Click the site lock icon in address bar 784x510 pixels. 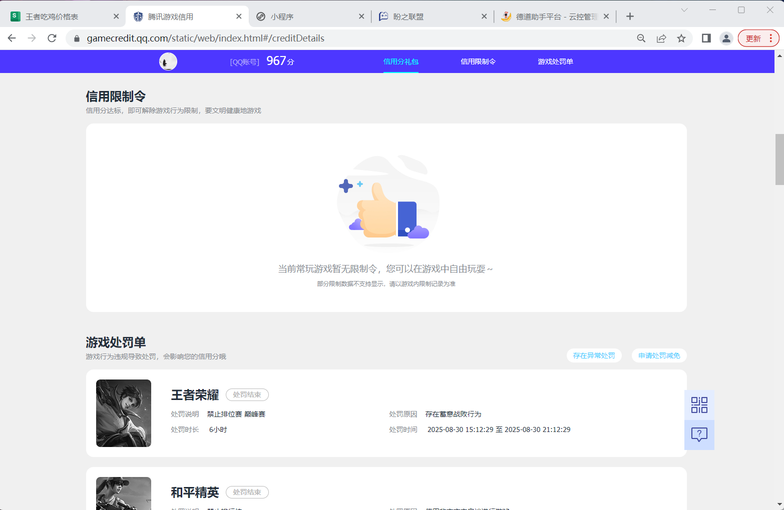[77, 38]
